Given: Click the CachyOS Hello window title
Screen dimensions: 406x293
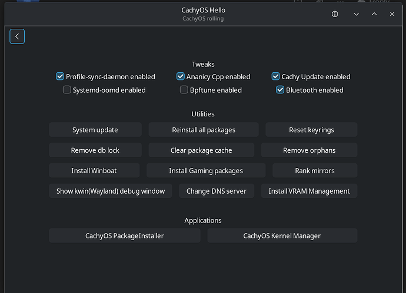Looking at the screenshot, I should click(x=203, y=10).
